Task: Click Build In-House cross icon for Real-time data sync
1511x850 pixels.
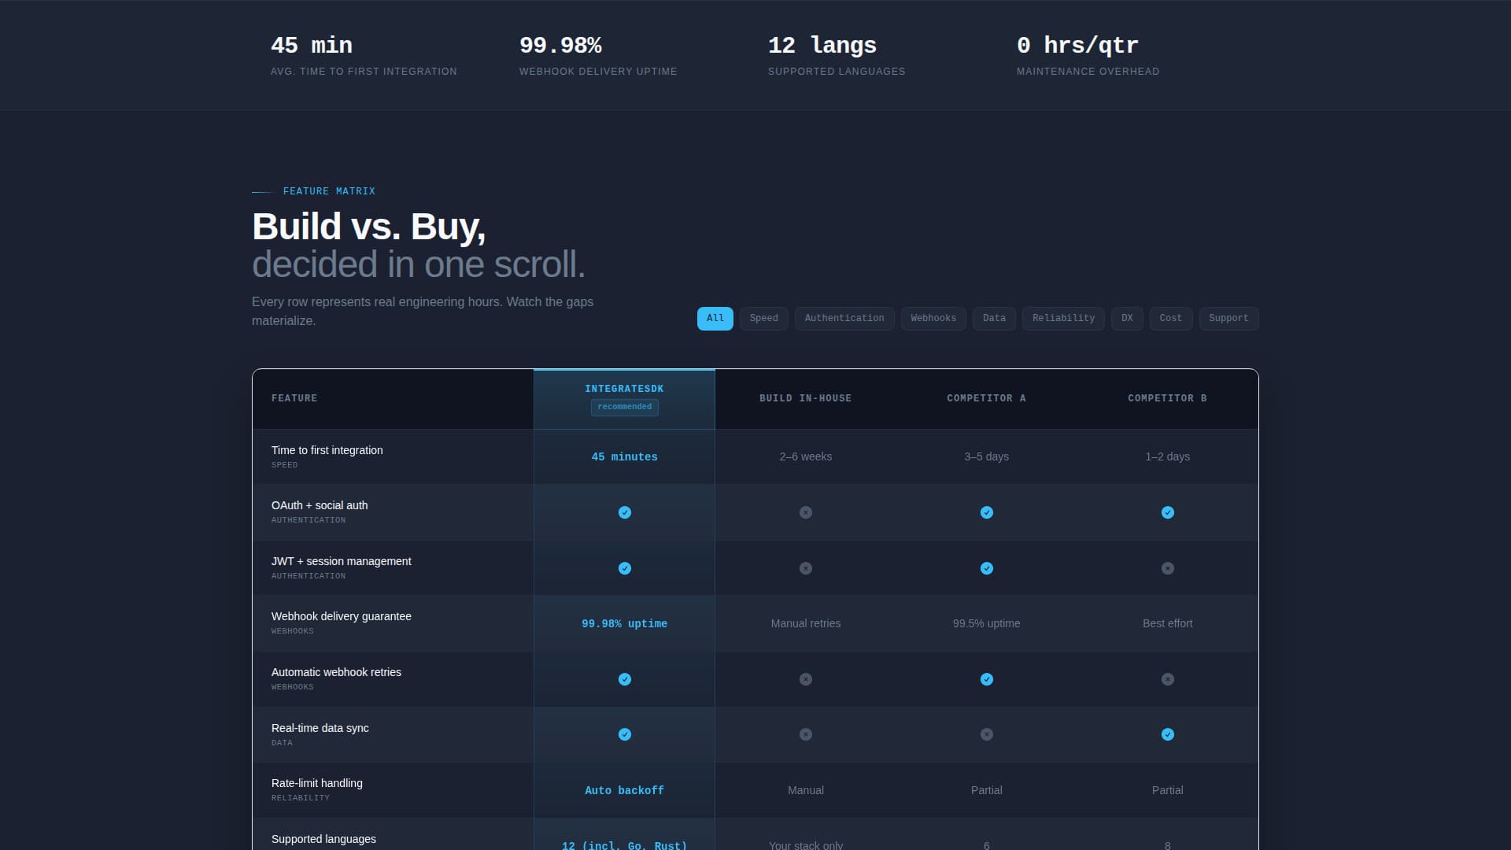Action: pos(805,734)
